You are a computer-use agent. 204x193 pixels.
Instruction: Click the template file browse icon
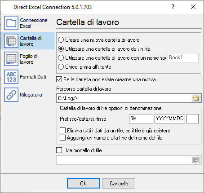tap(196, 160)
